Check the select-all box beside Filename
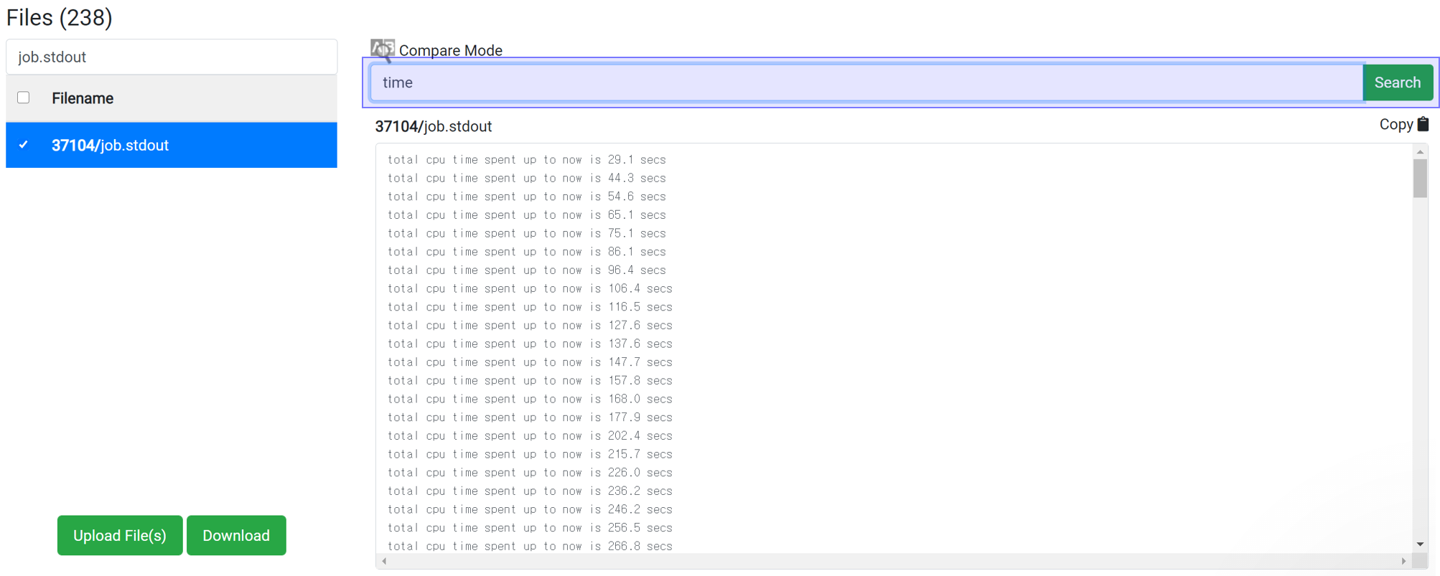This screenshot has width=1440, height=576. point(24,98)
